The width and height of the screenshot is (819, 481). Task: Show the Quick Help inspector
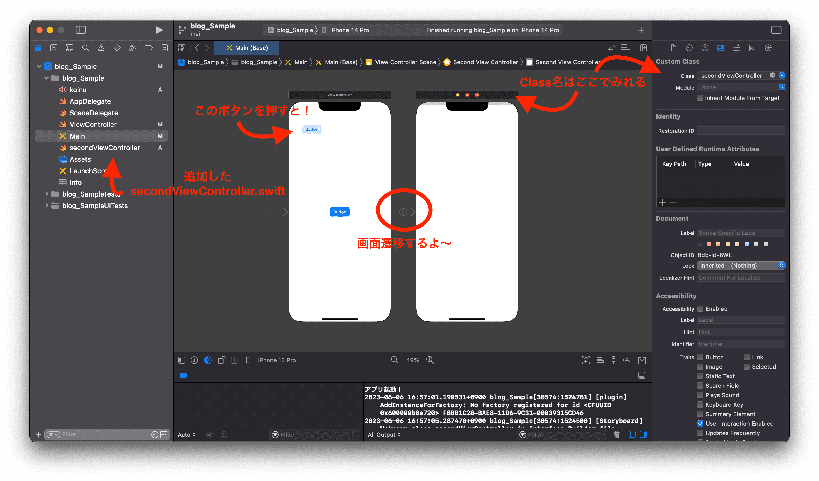click(x=705, y=48)
